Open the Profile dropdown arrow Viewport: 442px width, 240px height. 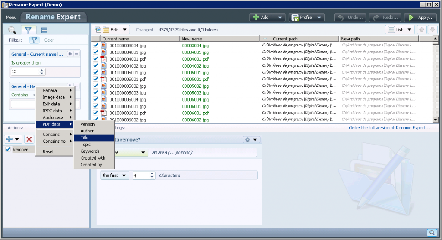point(319,18)
